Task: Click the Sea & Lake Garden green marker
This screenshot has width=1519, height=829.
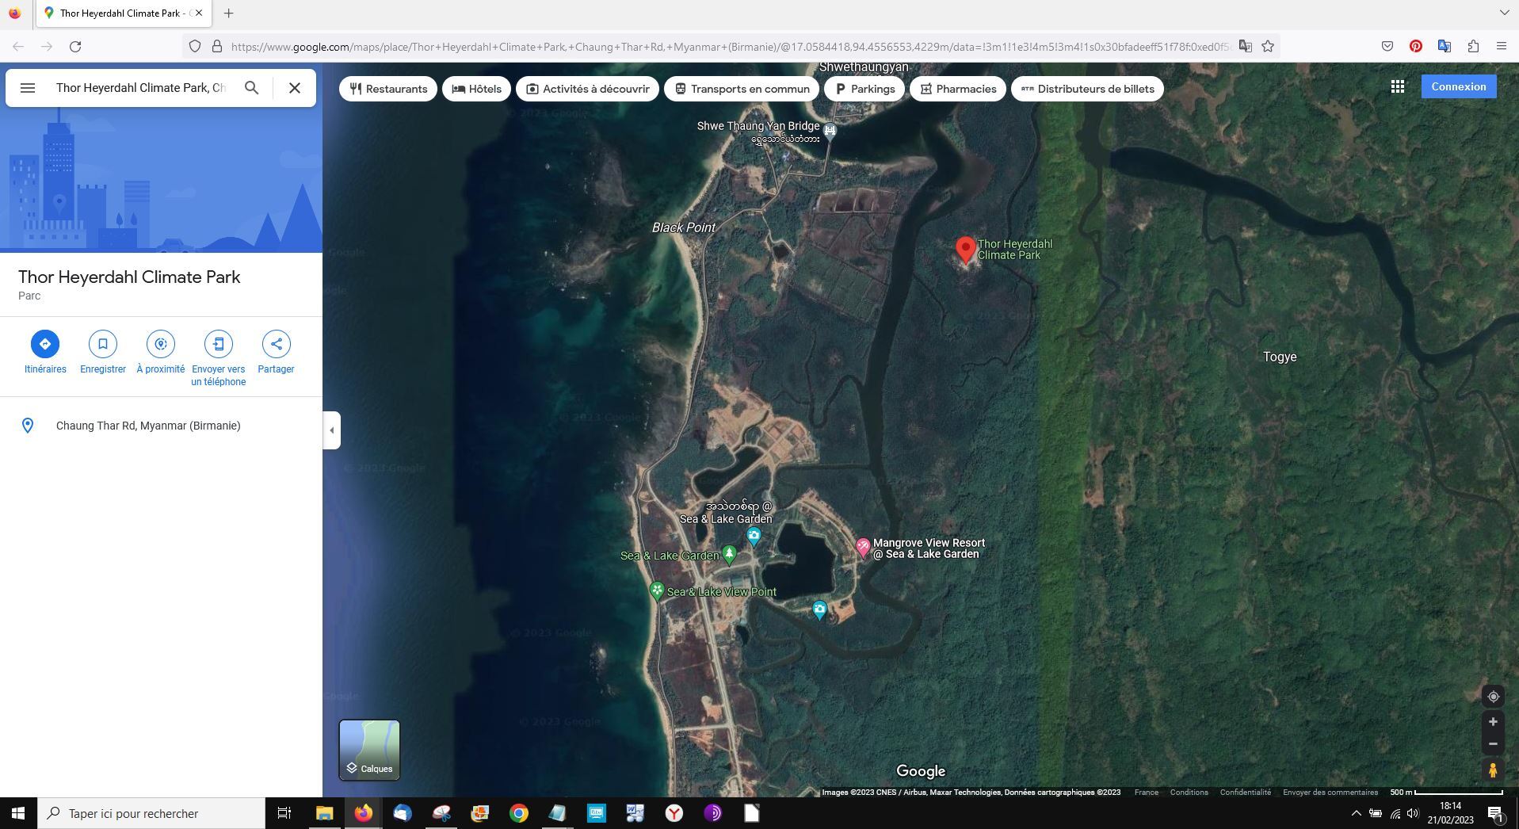Action: 730,555
